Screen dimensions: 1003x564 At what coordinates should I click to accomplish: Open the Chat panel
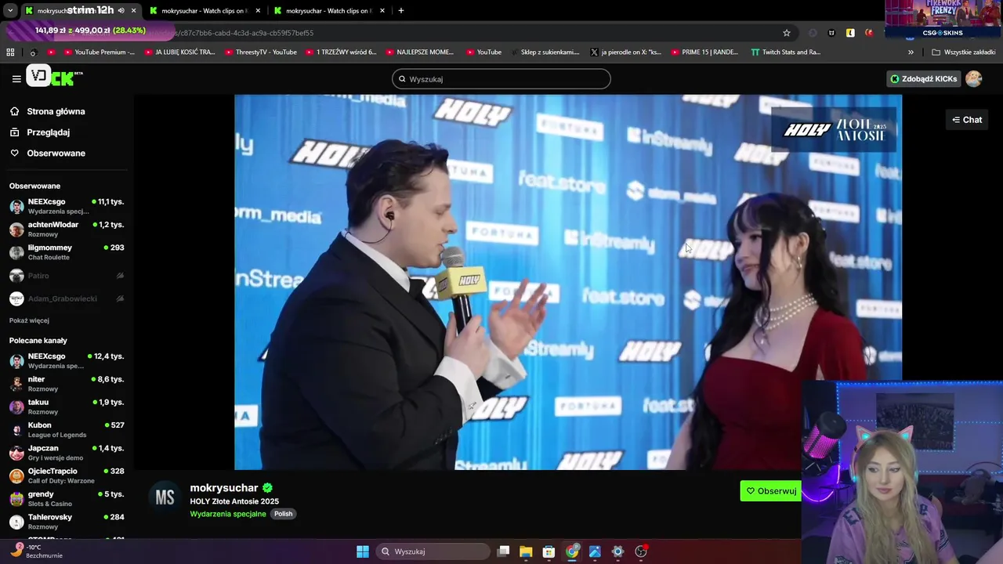(967, 120)
